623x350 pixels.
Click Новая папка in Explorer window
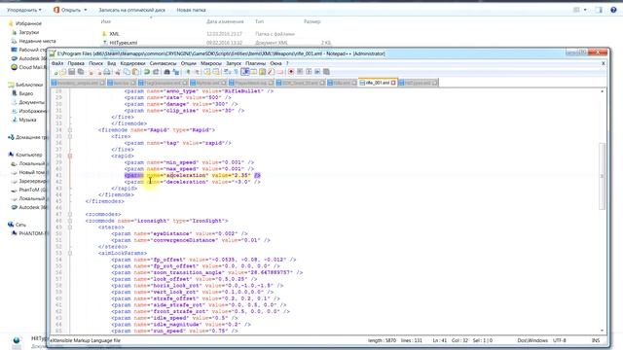tap(191, 10)
